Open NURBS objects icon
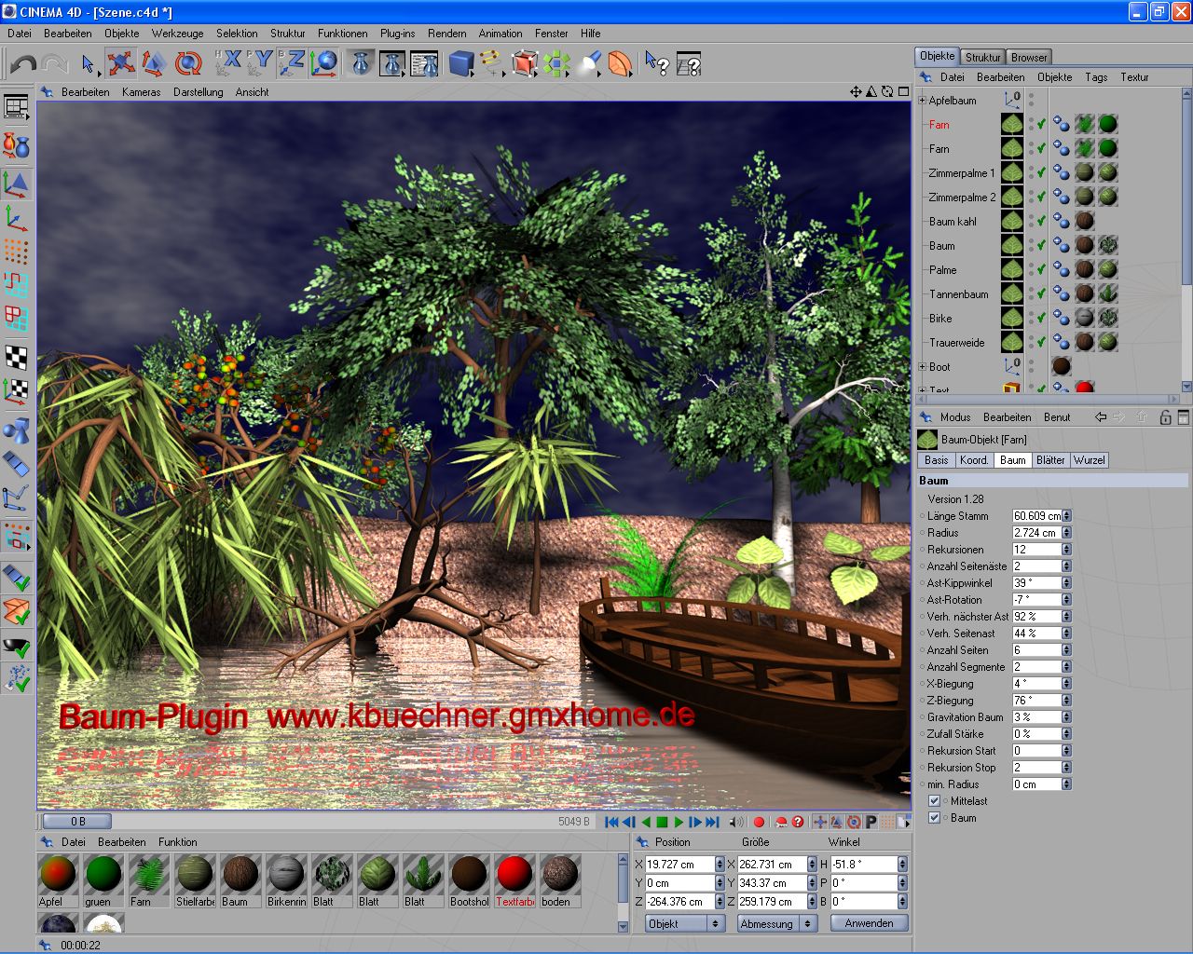This screenshot has height=954, width=1193. (x=525, y=63)
